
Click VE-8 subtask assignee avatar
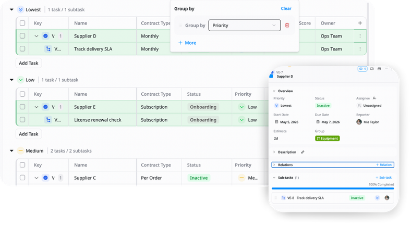(387, 198)
